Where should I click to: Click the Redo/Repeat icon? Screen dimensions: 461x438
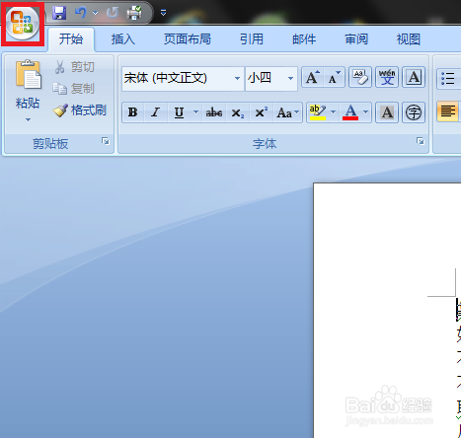(x=113, y=13)
